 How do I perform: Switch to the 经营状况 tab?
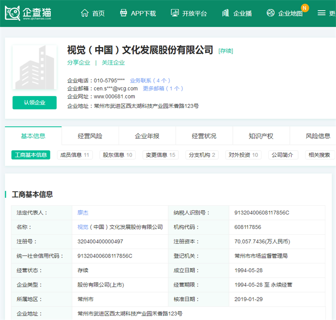coord(204,136)
